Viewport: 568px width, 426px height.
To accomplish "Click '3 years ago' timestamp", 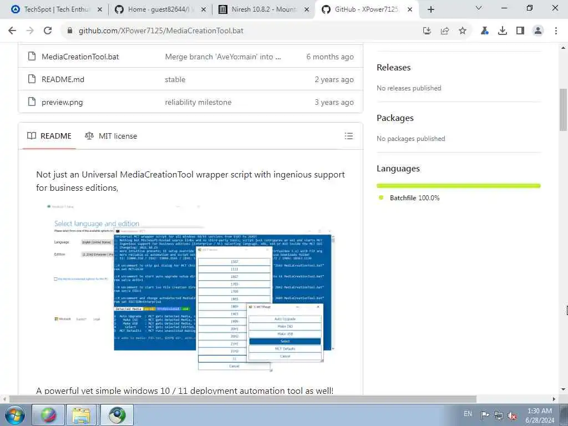I will pyautogui.click(x=334, y=102).
